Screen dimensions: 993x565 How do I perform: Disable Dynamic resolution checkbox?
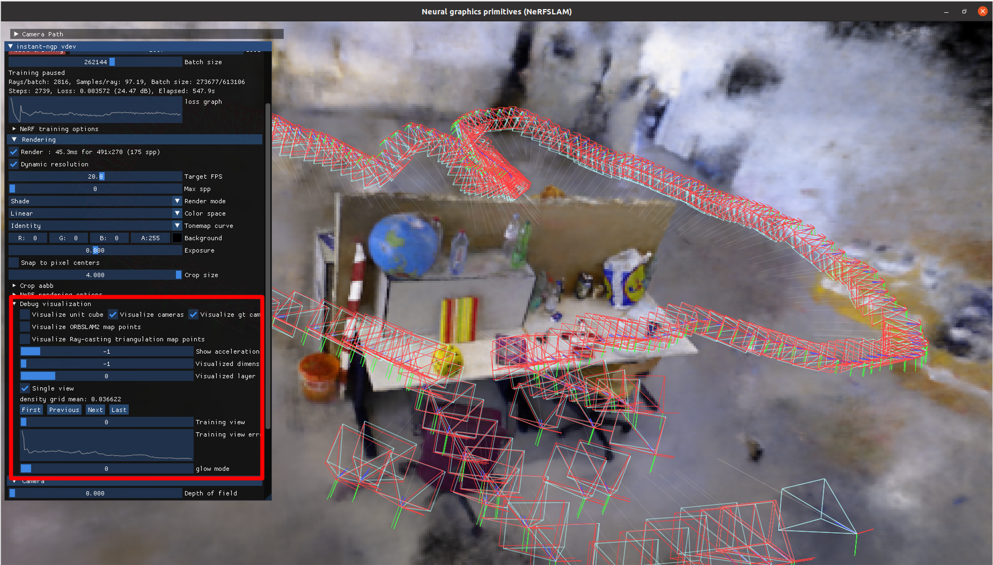click(x=14, y=164)
